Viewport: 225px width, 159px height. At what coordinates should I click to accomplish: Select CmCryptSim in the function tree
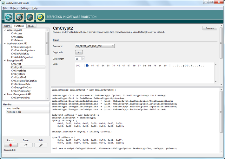pyautogui.click(x=18, y=74)
